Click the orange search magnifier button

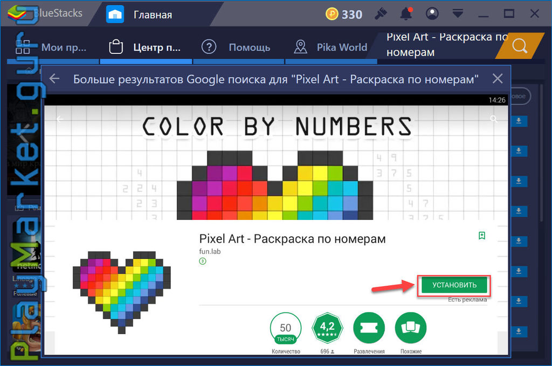pyautogui.click(x=520, y=46)
